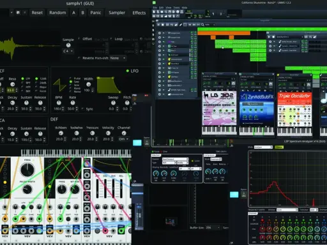
Task: Click the Panic button in samplv1
Action: pos(96,13)
